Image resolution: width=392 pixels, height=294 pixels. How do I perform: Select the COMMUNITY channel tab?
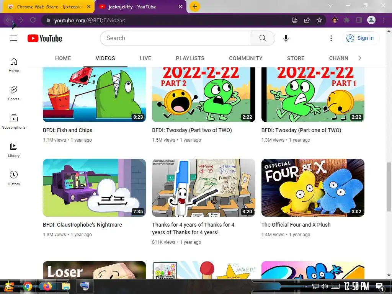[x=246, y=58]
